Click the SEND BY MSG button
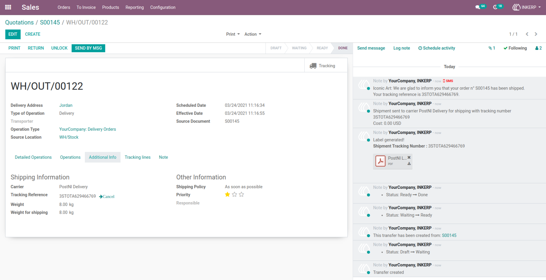 pyautogui.click(x=88, y=48)
